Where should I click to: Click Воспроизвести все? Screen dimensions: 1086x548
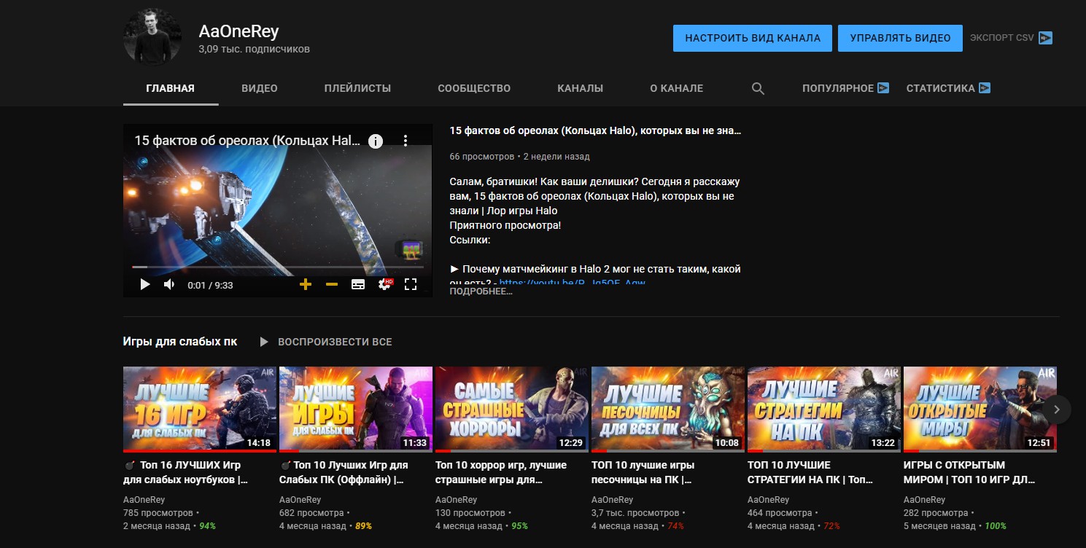point(335,342)
